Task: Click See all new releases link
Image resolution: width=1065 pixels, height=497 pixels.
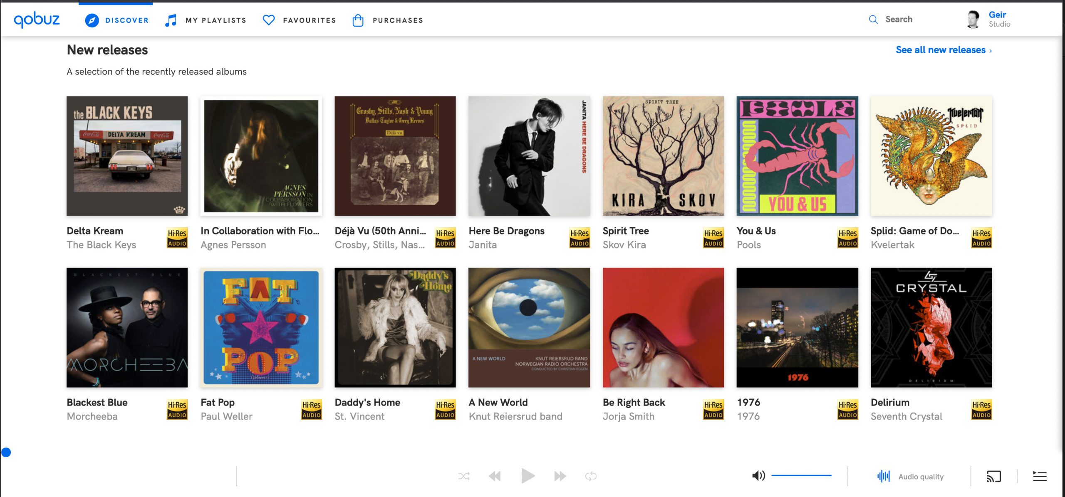Action: click(x=943, y=50)
